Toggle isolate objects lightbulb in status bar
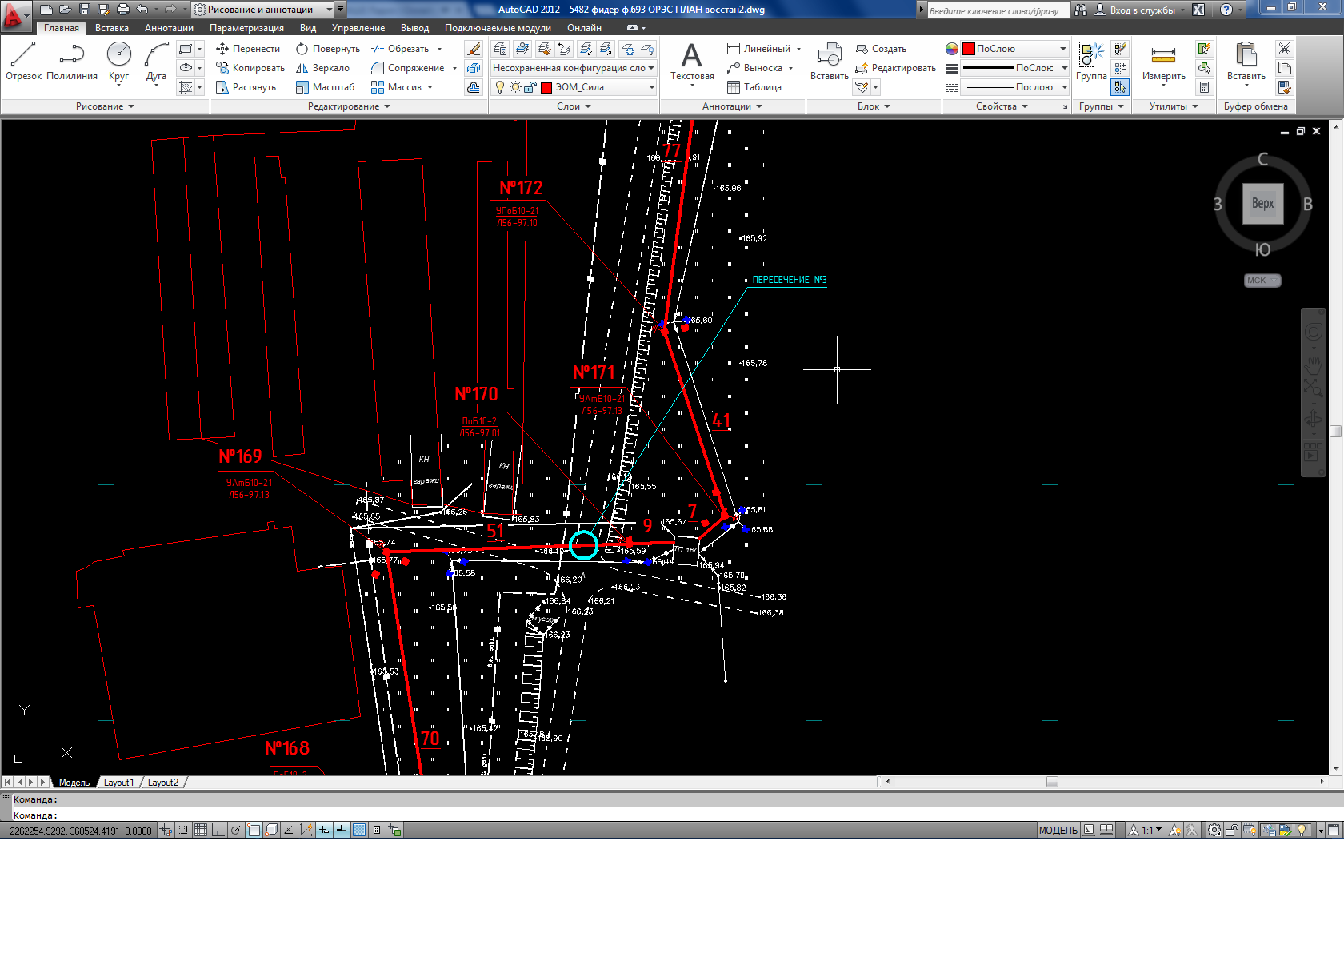Screen dimensions: 1344x972 click(1302, 831)
